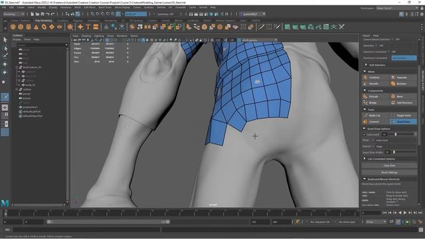The width and height of the screenshot is (425, 239).
Task: Collapse the Components section
Action: (365, 90)
